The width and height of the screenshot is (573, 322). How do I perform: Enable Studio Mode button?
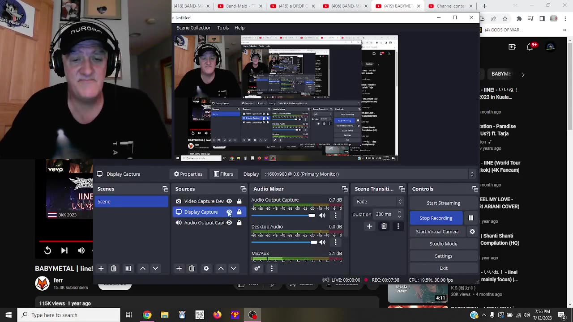[444, 244]
